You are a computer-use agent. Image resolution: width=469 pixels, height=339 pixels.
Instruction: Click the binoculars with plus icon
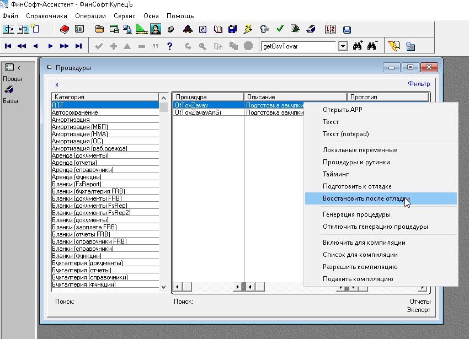(358, 46)
